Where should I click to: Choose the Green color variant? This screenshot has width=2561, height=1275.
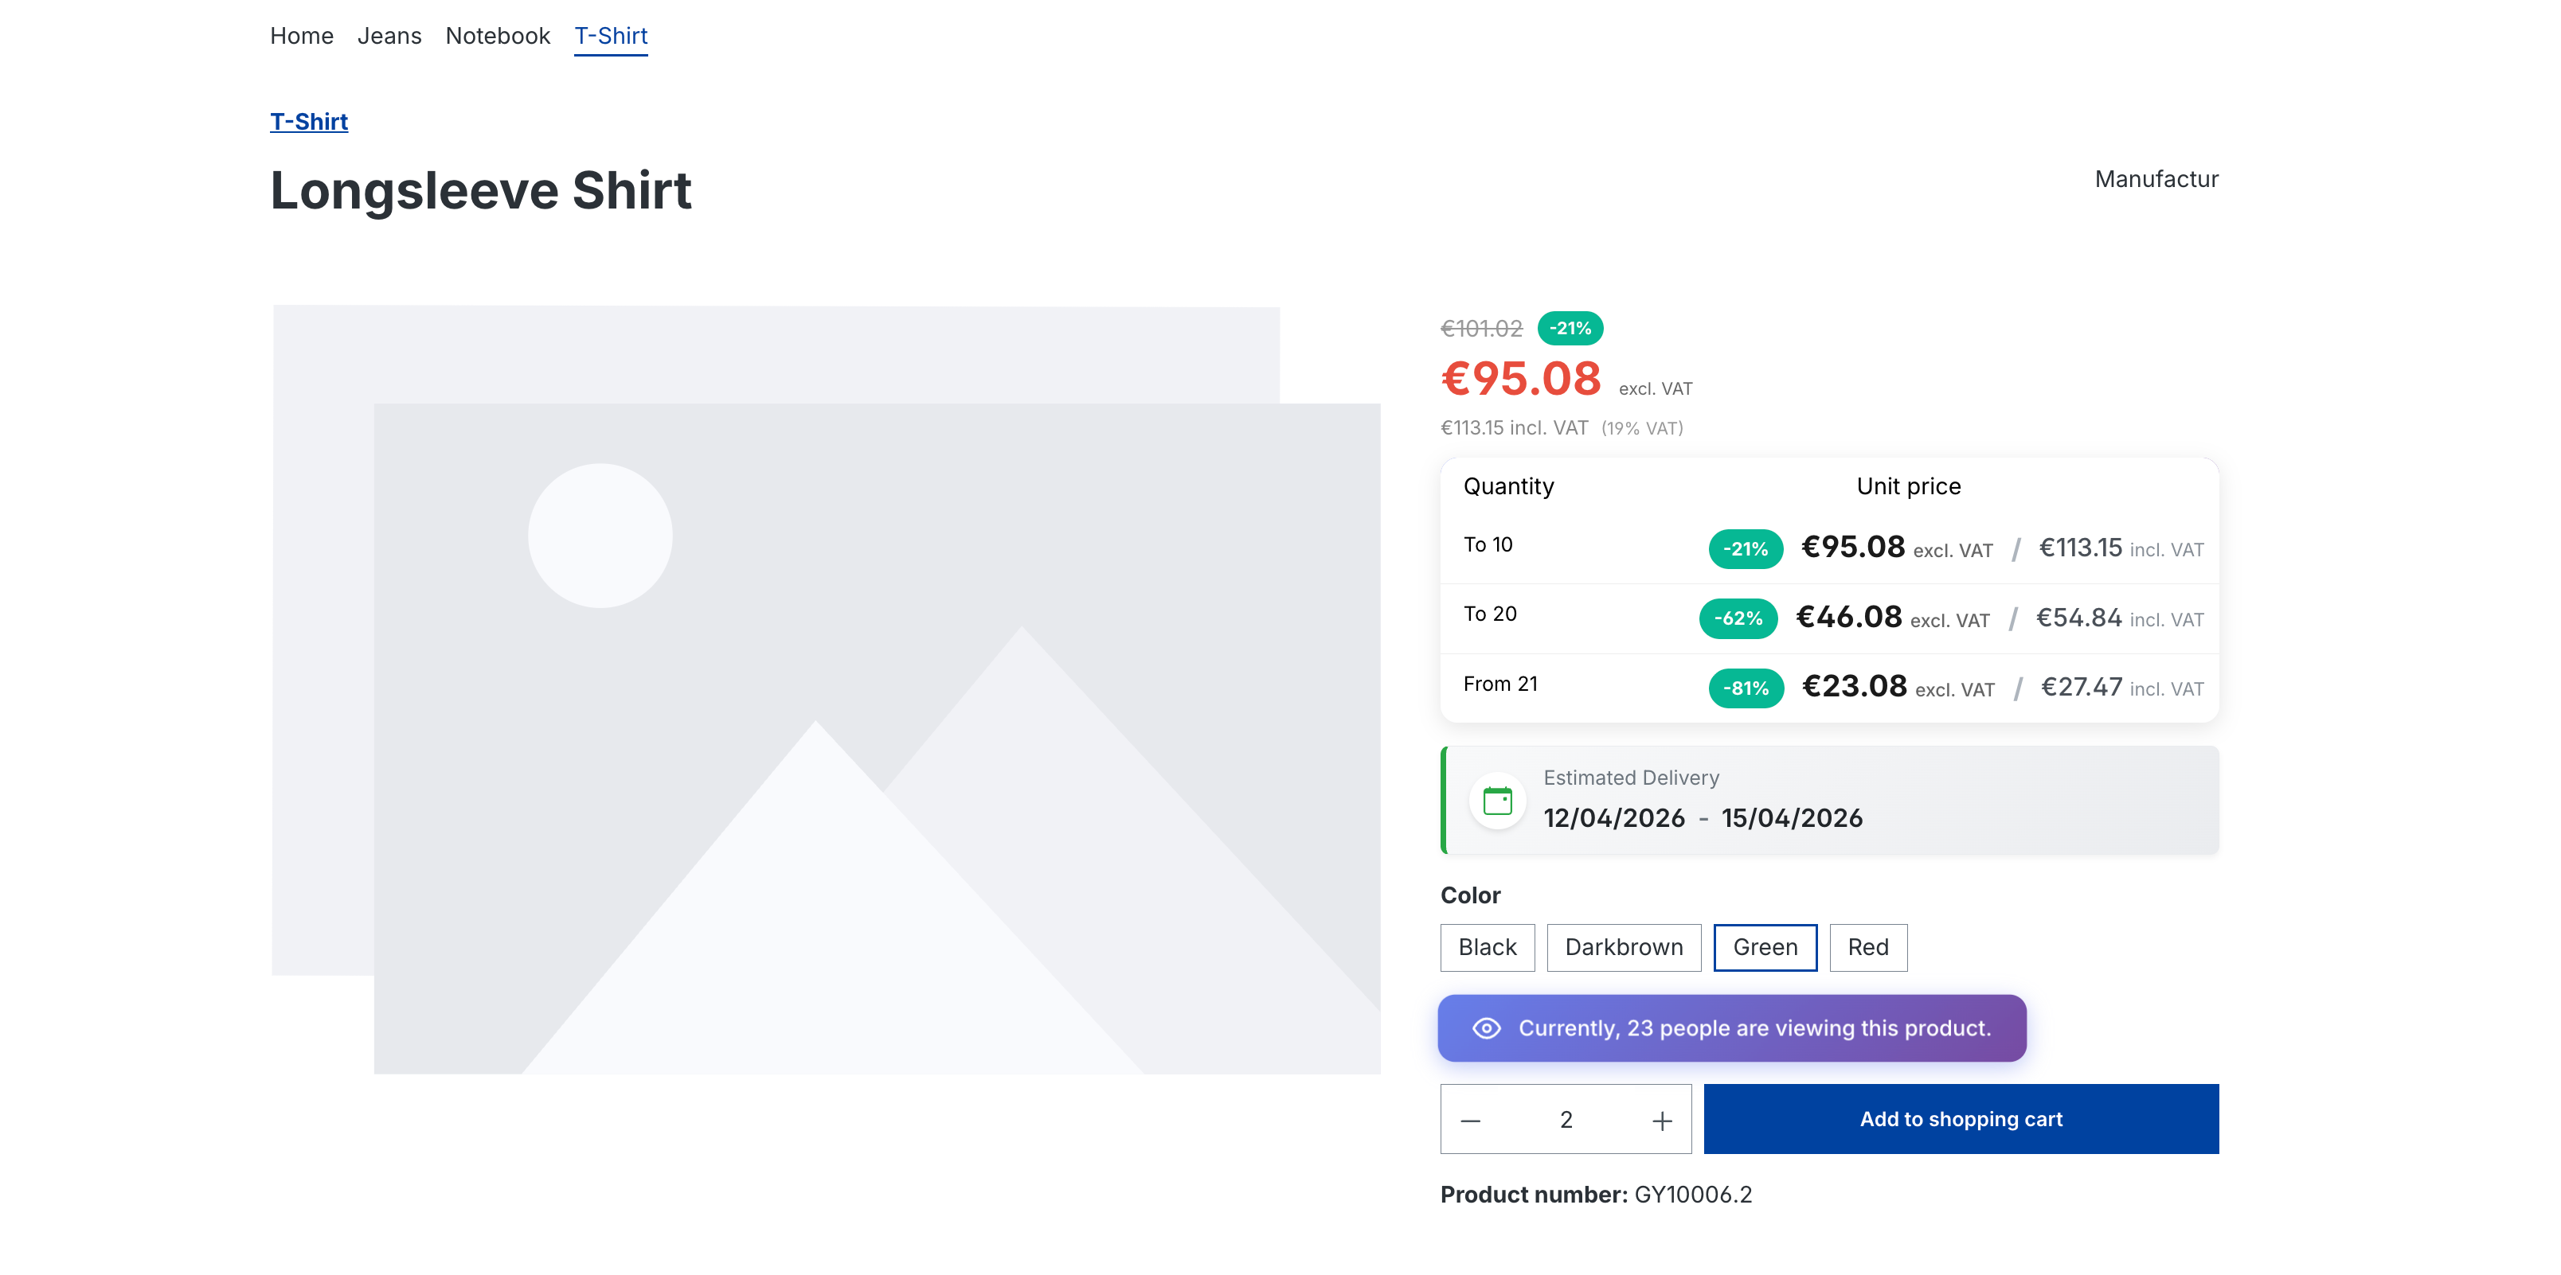(1765, 947)
